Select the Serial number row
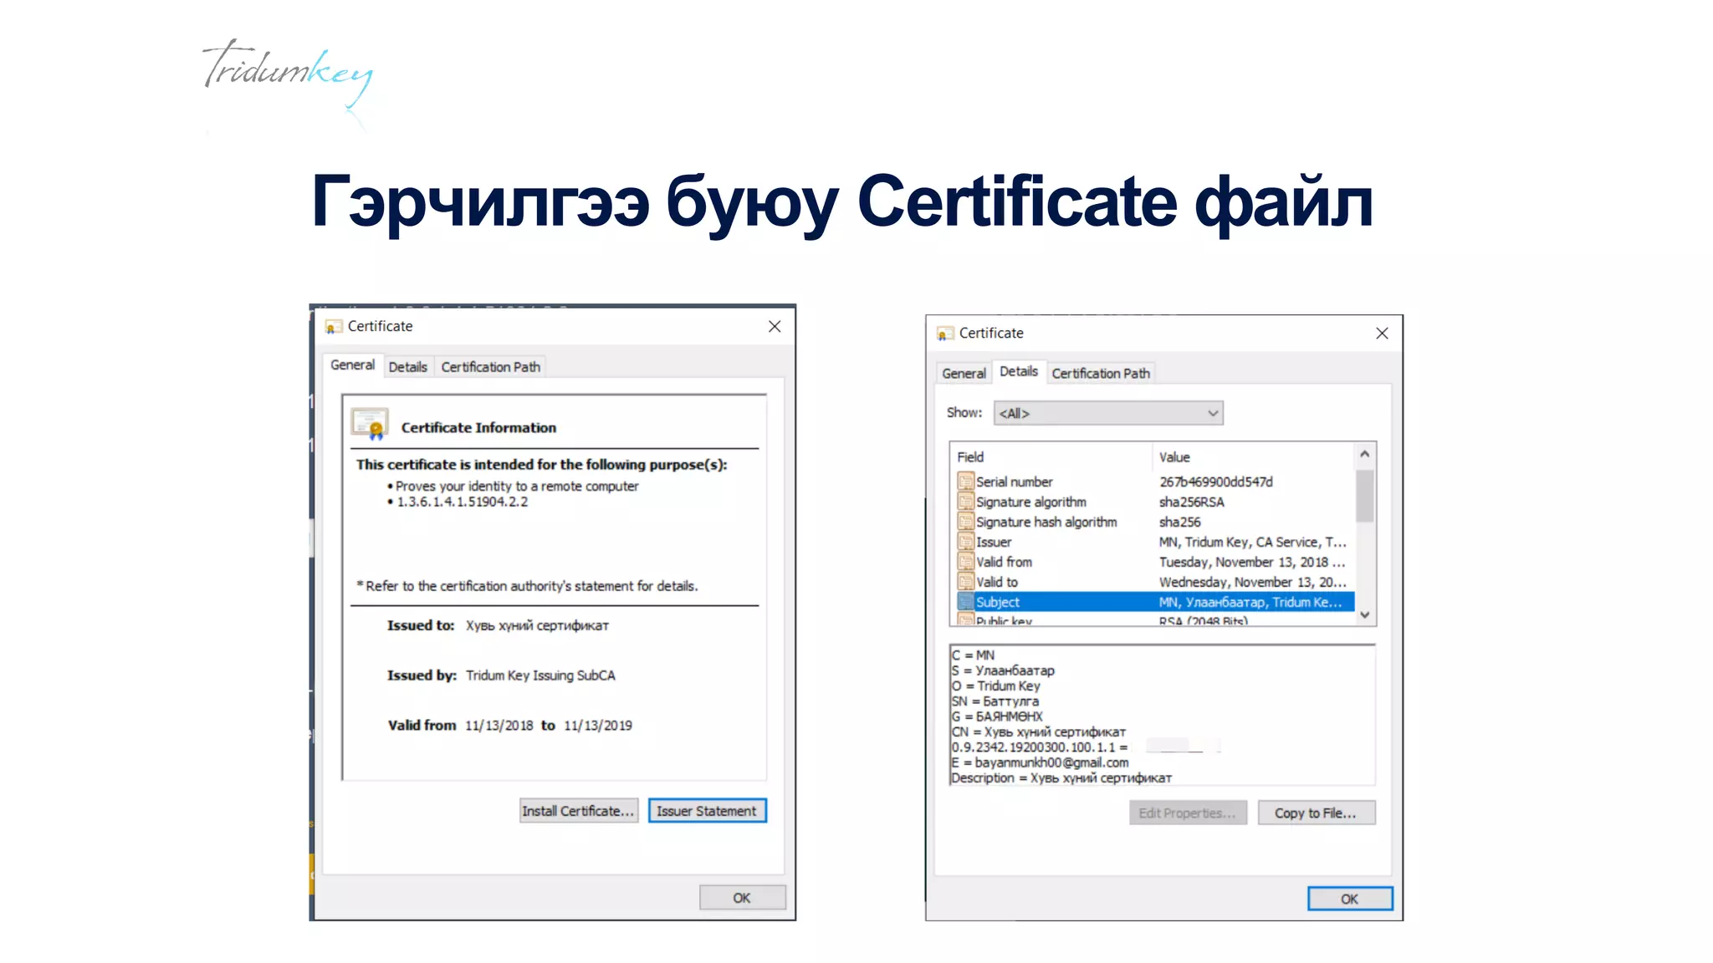Viewport: 1713px width, 963px height. [x=1155, y=481]
